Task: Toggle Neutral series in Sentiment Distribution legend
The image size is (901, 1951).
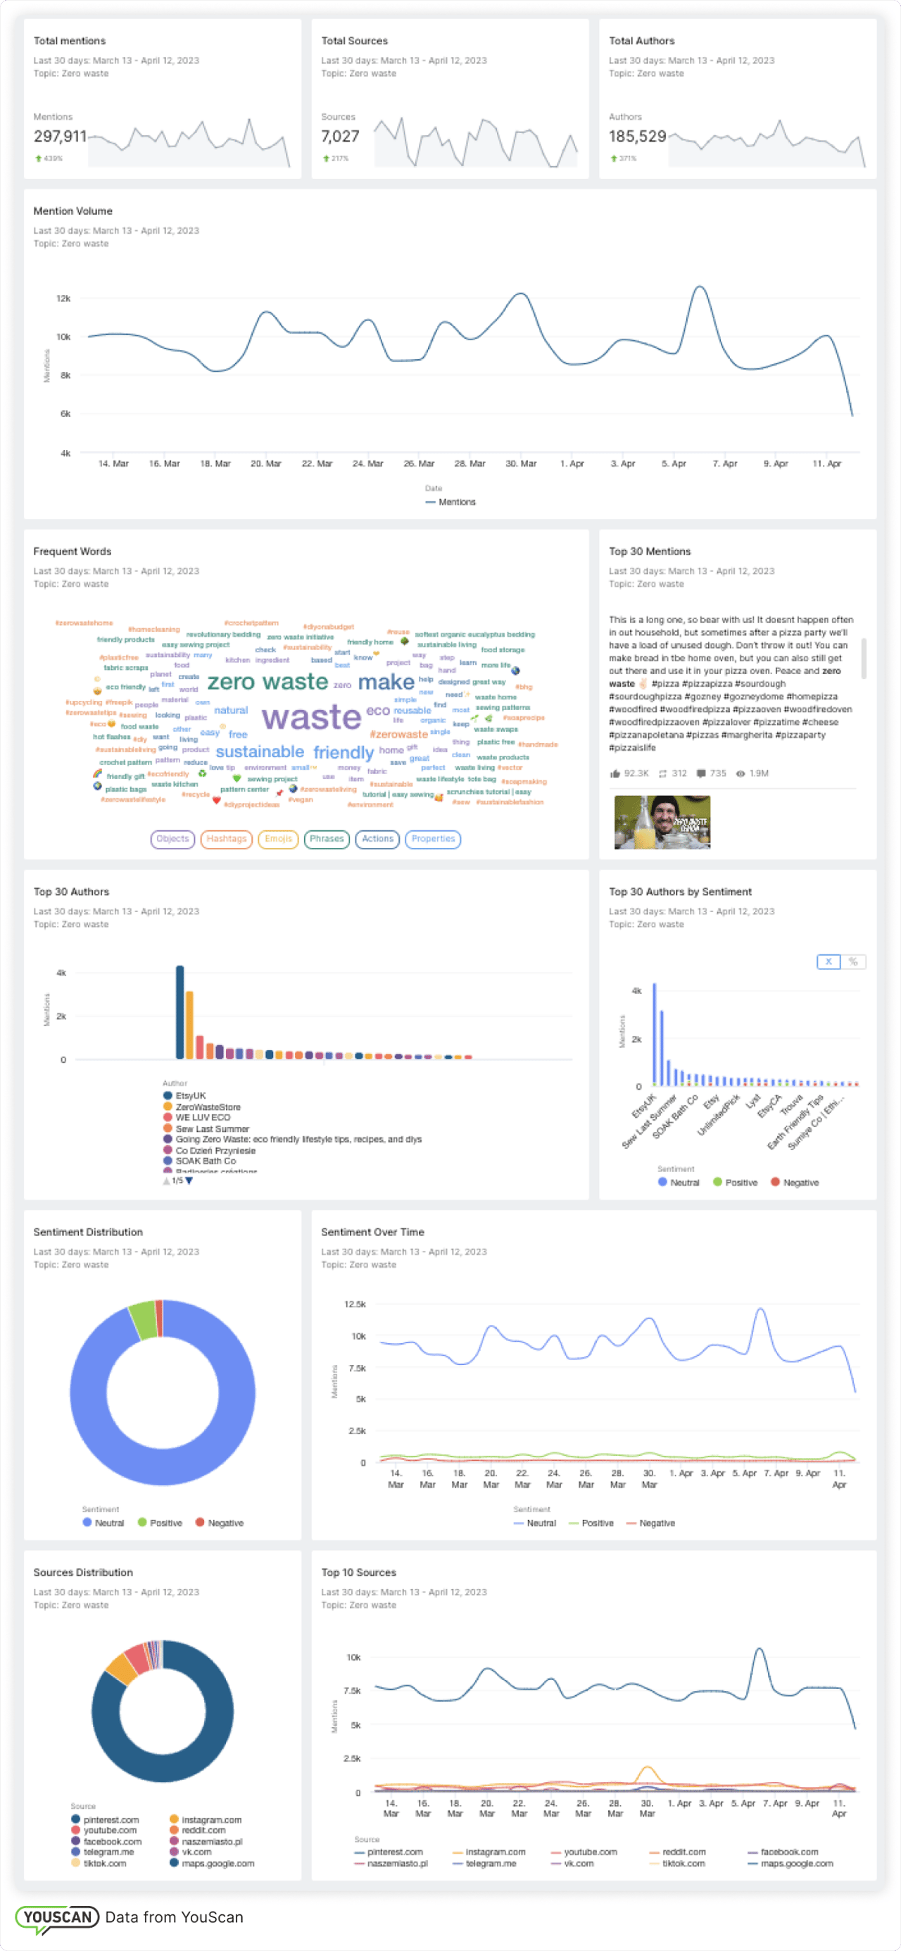Action: (x=88, y=1522)
